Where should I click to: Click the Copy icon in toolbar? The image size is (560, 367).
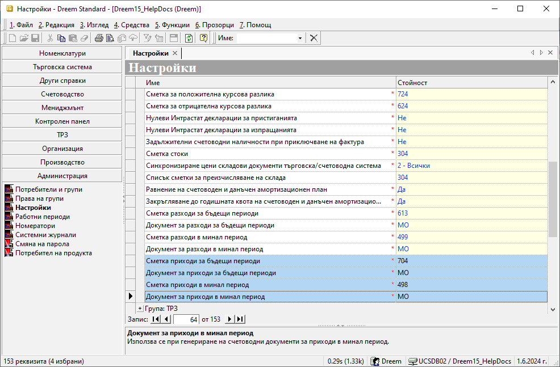point(61,38)
